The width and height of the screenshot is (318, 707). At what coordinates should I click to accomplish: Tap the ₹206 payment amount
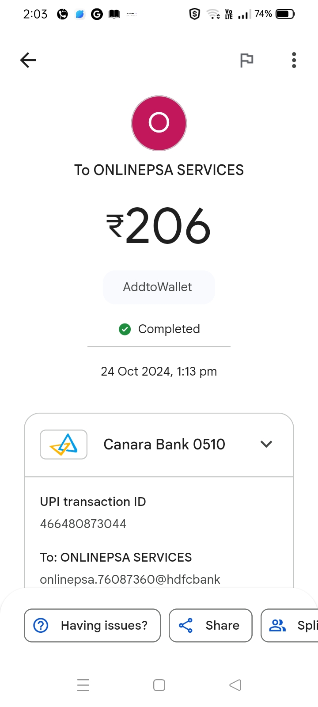tap(159, 226)
